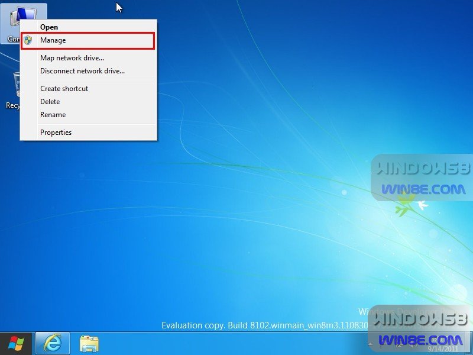Launch Internet Explorer from the taskbar

coord(53,344)
